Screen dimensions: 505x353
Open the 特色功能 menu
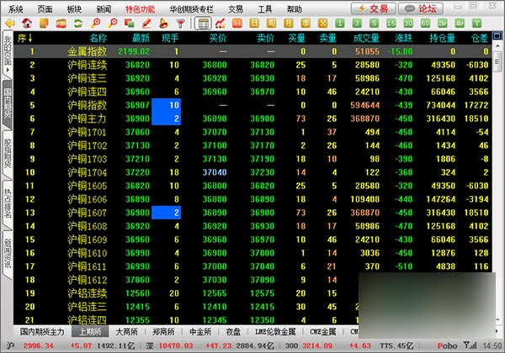tap(140, 9)
